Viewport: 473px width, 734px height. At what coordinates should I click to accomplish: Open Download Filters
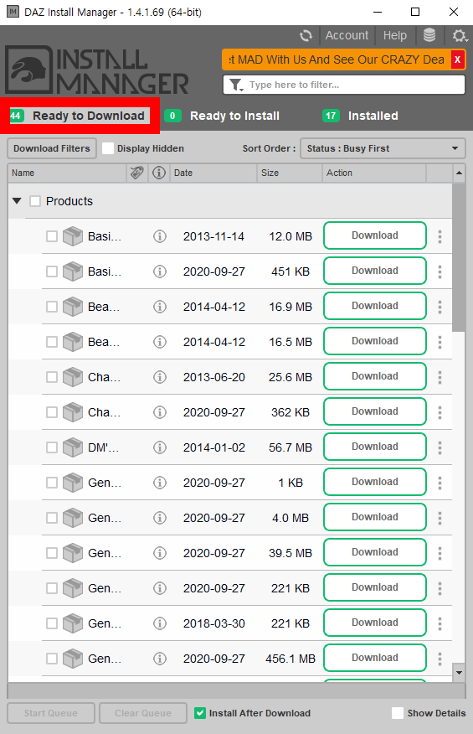pyautogui.click(x=52, y=148)
